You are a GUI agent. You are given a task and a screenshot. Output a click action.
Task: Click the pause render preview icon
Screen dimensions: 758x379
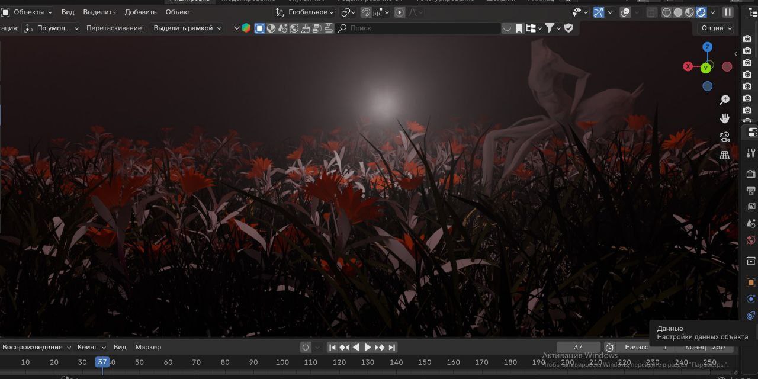(728, 12)
